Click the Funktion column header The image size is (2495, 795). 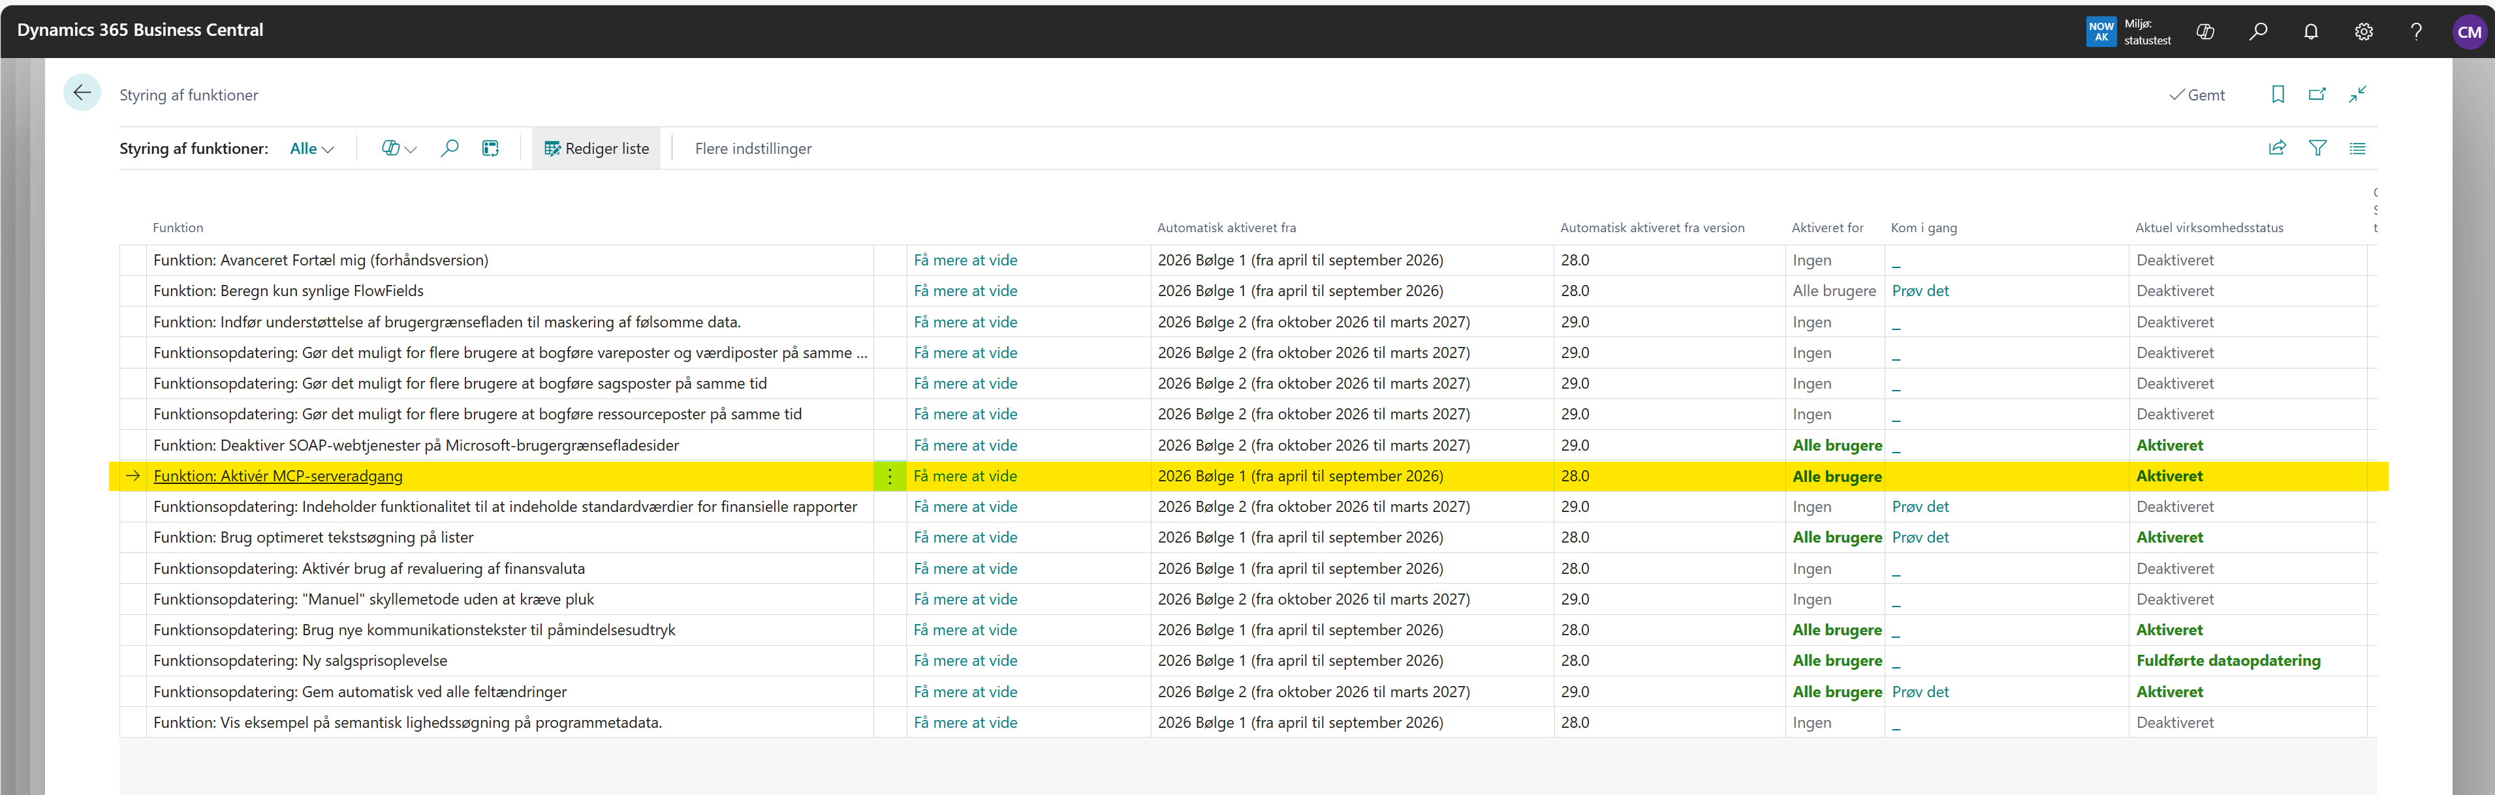(178, 227)
